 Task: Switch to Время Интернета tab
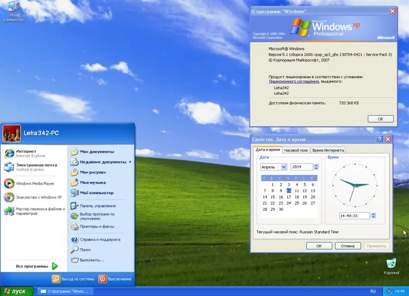pos(328,150)
